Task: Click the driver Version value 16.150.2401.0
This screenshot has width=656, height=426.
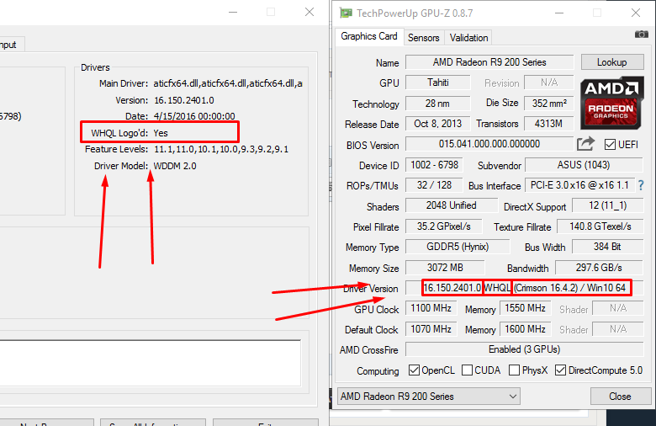Action: pos(183,100)
